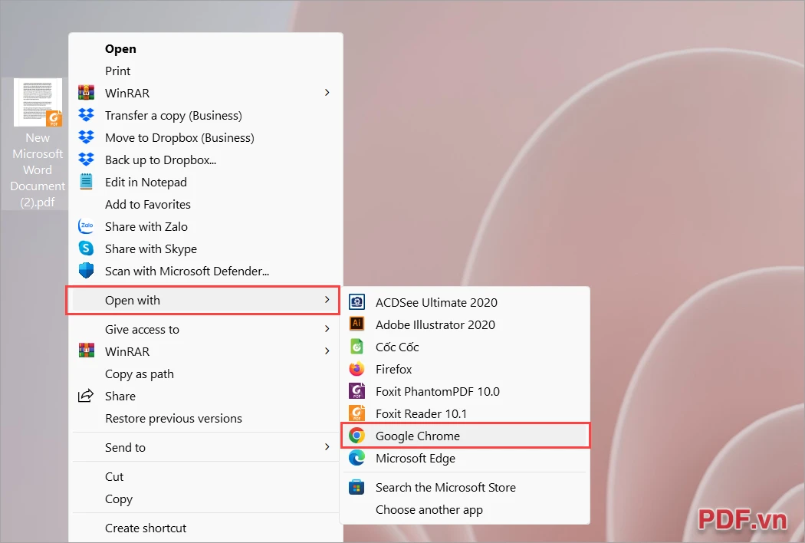This screenshot has height=543, width=805.
Task: Click the Firefox icon in the submenu
Action: pyautogui.click(x=356, y=369)
